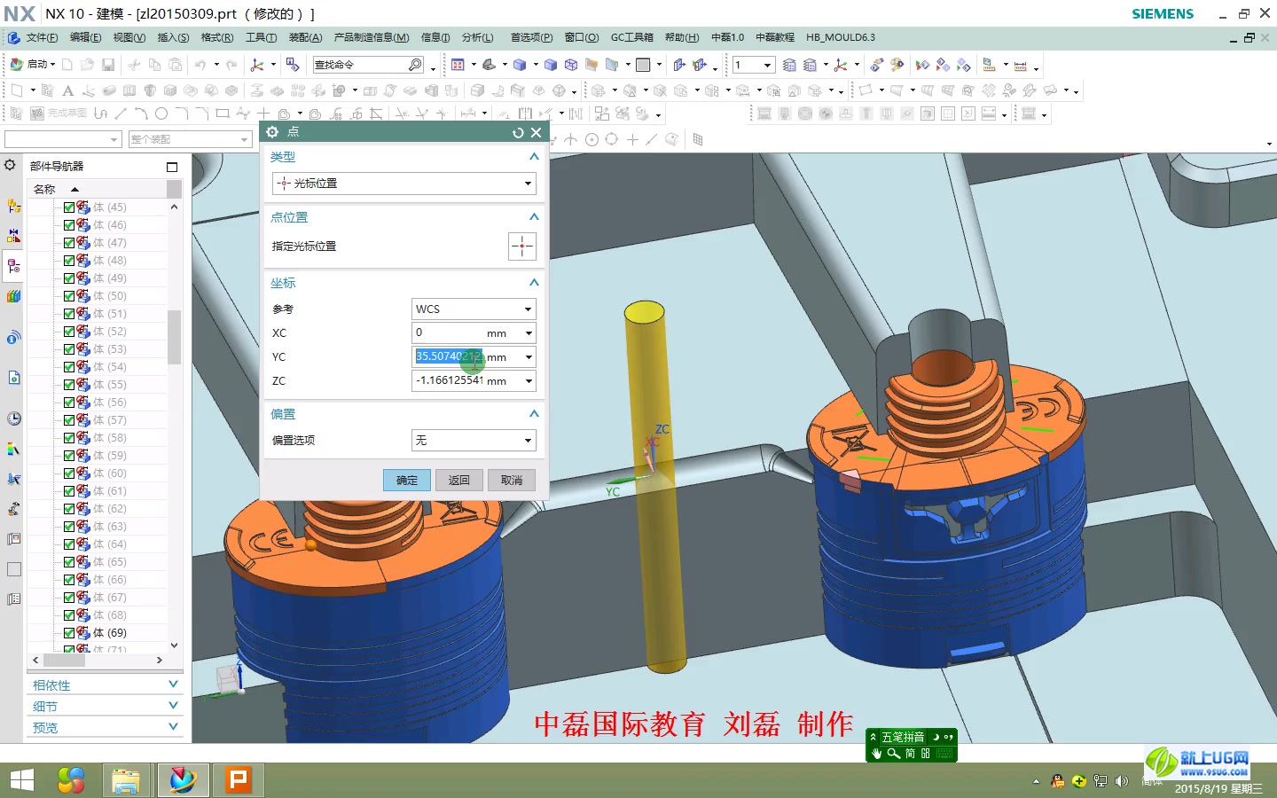
Task: Click the Measure distance ruler icon
Action: pyautogui.click(x=1021, y=65)
